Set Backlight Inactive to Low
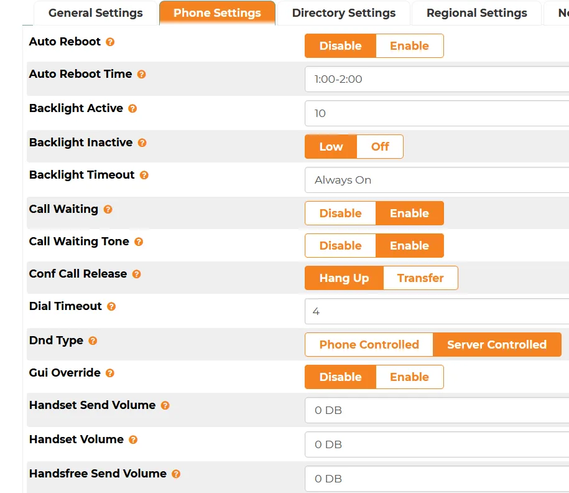The image size is (569, 493). coord(331,147)
